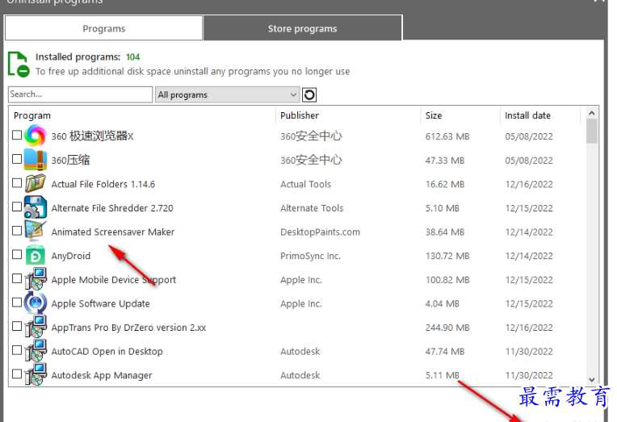
Task: Click the Search programs input field
Action: 80,94
